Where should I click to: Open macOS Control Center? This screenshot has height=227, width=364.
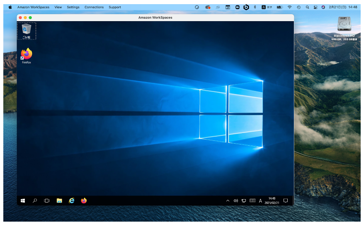pyautogui.click(x=315, y=7)
